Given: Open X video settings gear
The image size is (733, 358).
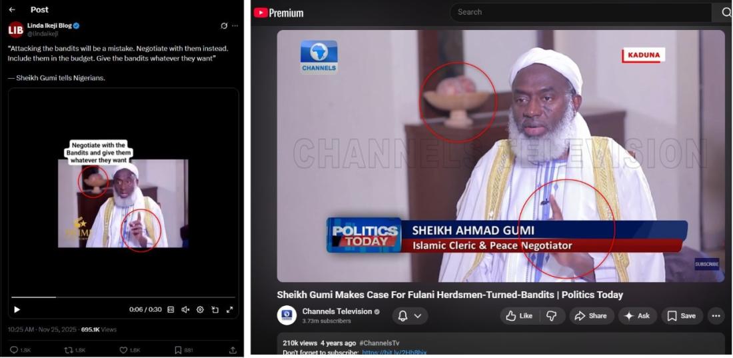Looking at the screenshot, I should [200, 309].
